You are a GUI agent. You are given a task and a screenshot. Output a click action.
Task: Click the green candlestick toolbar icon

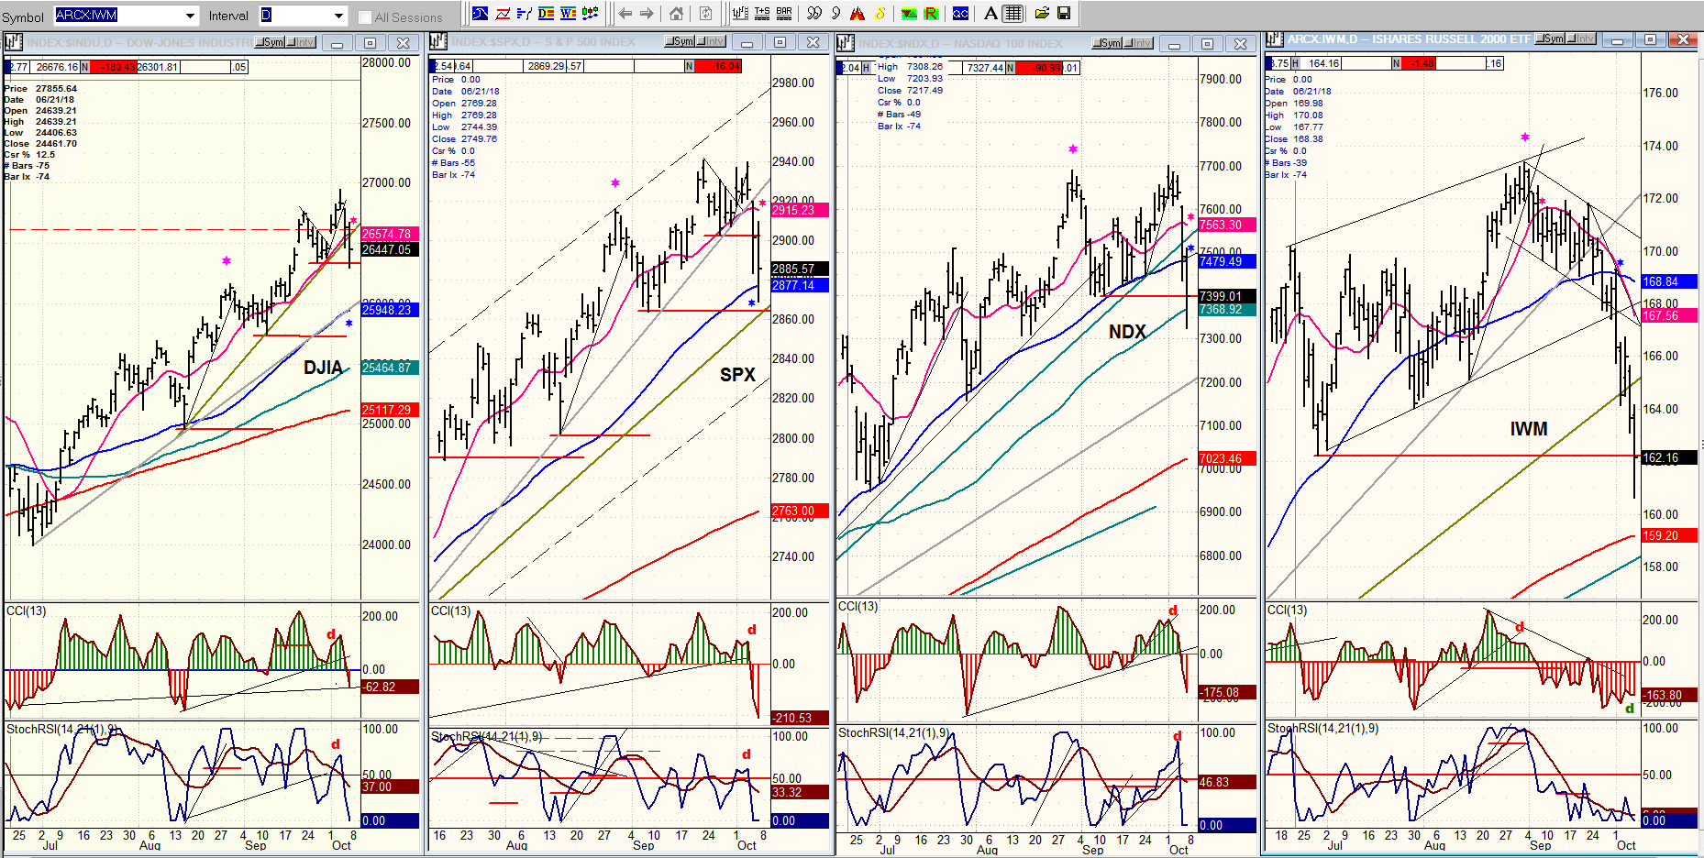click(x=591, y=14)
